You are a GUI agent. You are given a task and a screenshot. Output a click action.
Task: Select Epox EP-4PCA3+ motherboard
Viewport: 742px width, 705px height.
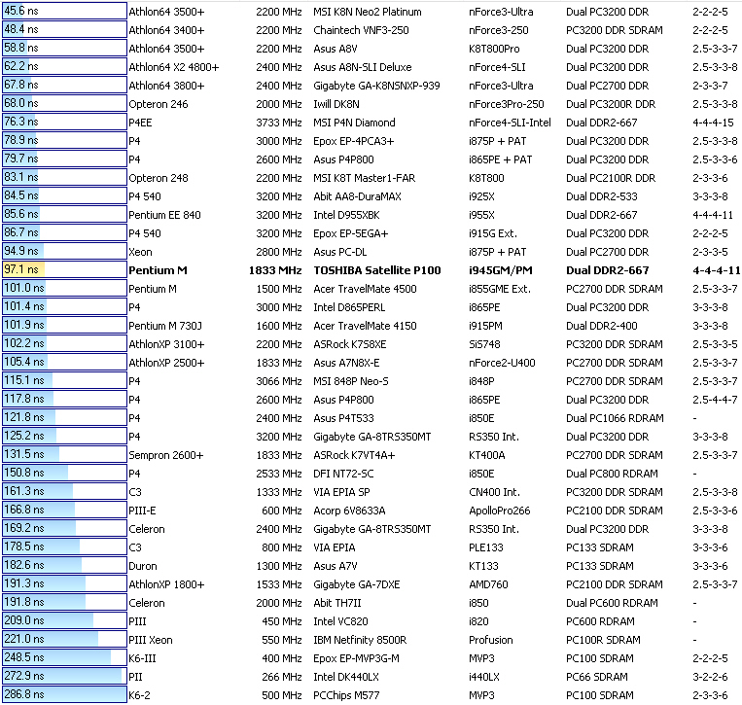[353, 141]
